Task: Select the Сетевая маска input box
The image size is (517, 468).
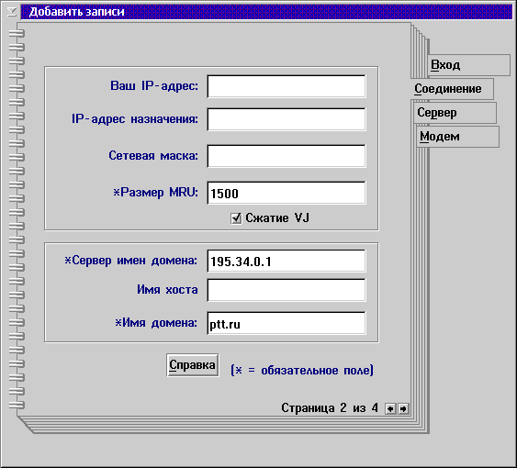Action: point(287,156)
